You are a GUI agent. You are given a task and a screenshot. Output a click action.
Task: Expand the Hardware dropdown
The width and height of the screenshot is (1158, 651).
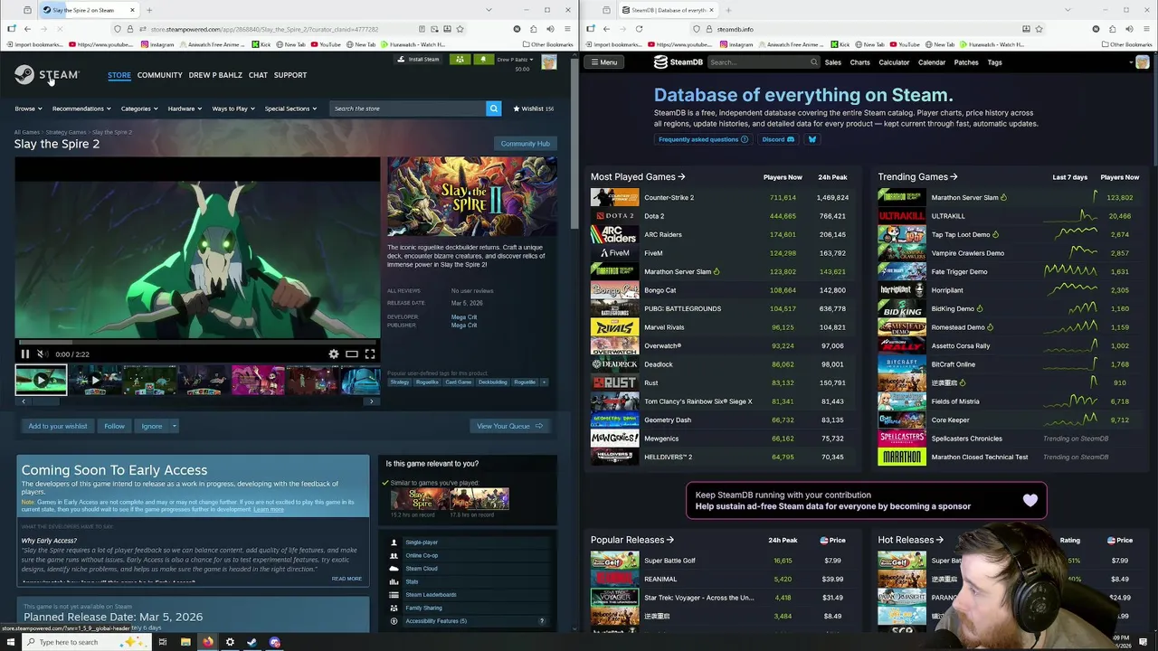(x=185, y=108)
